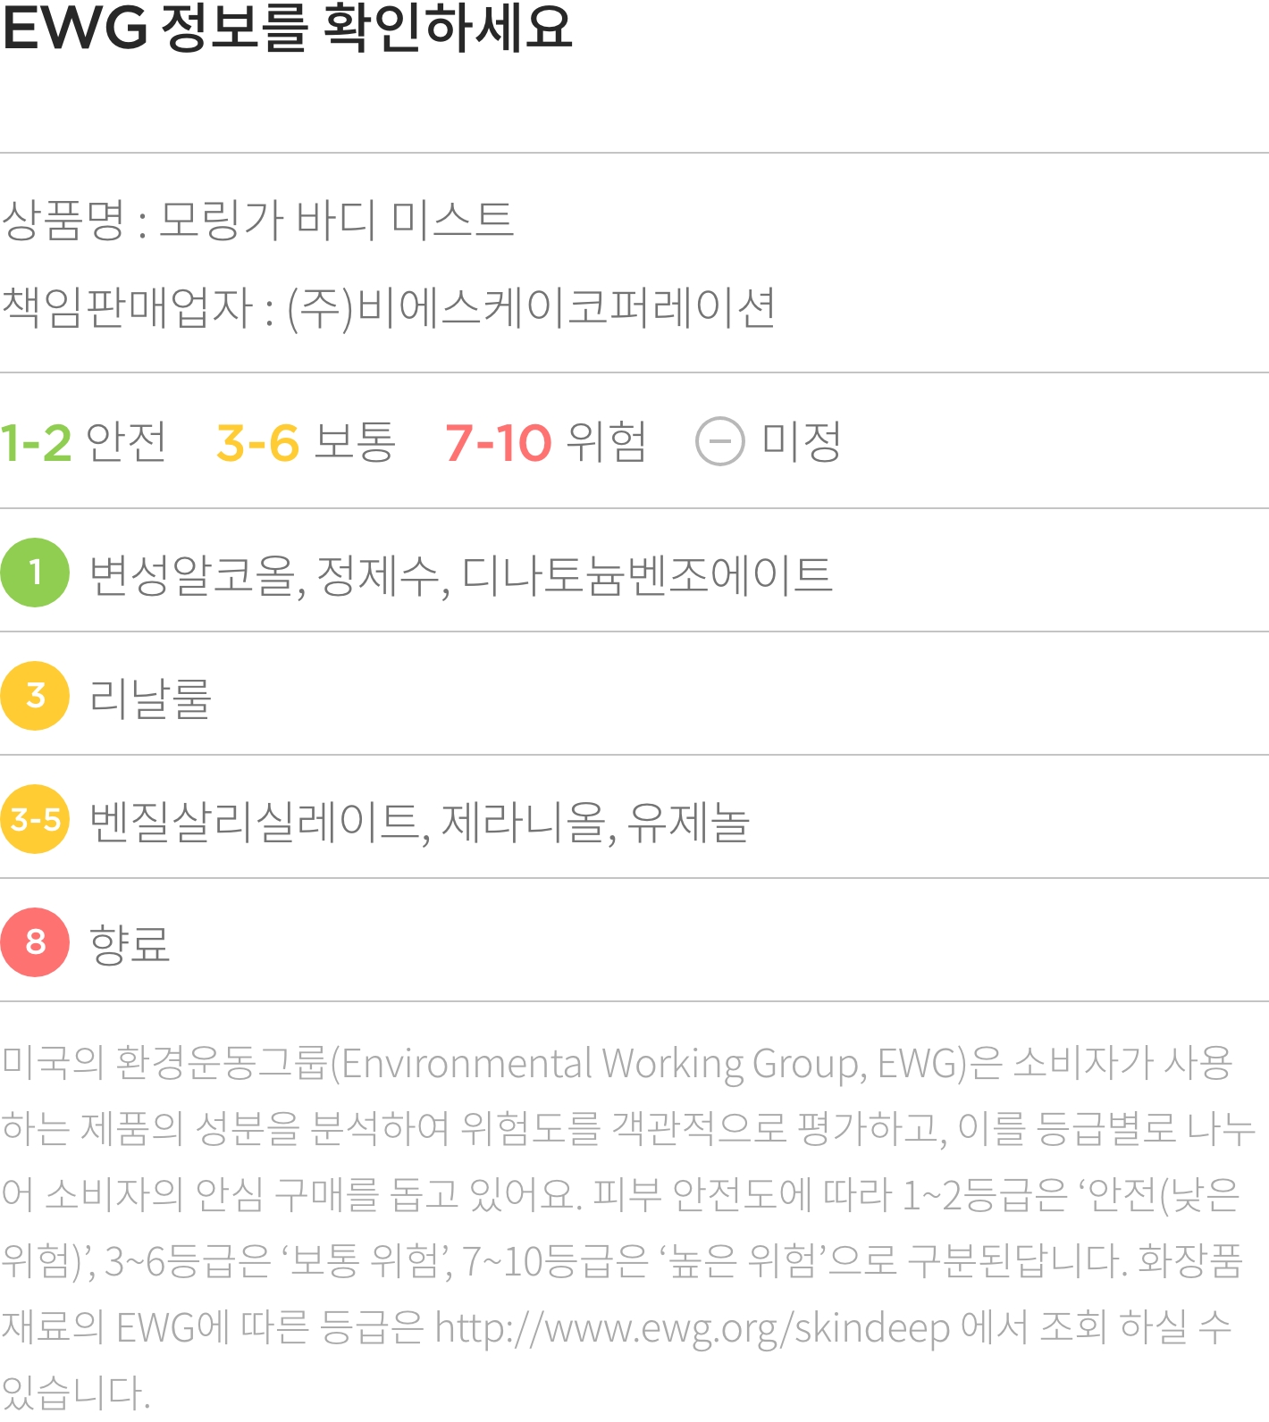Click the EWG 정보를 확인하세요 heading
Viewport: 1269px width, 1422px height.
click(287, 27)
